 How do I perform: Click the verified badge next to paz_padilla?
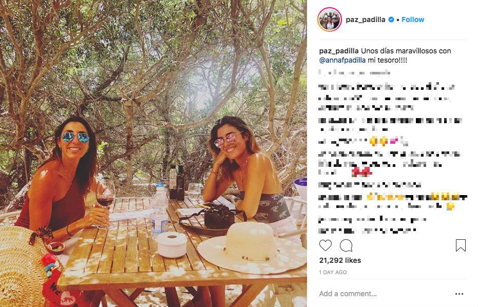391,20
